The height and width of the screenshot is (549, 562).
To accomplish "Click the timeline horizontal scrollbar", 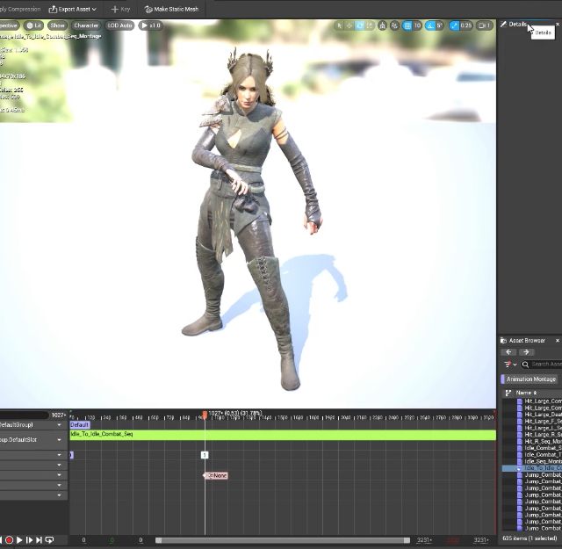I will click(x=281, y=540).
